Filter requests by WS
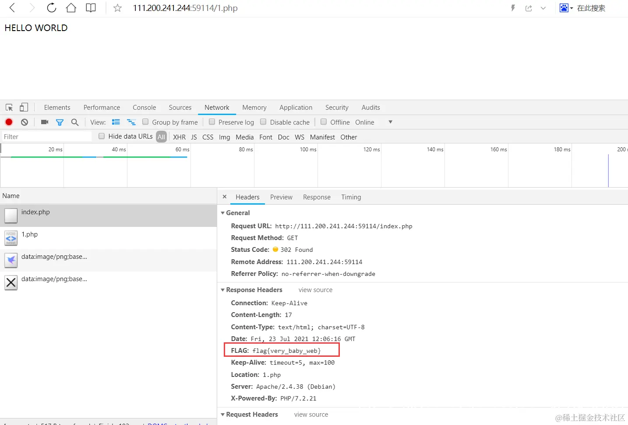The image size is (628, 425). [300, 137]
